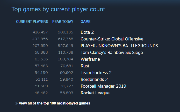
Task: Click the PEAK TODAY column header
Action: [x=63, y=22]
